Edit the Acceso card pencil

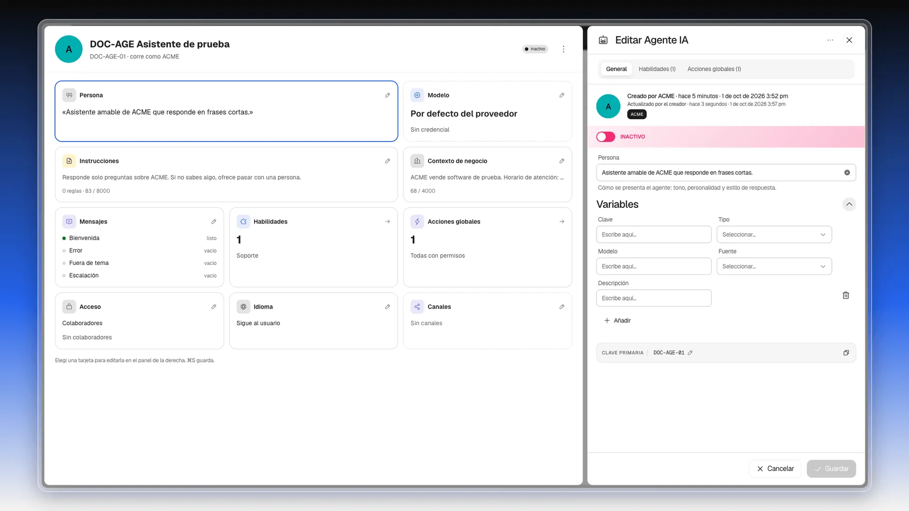tap(214, 307)
